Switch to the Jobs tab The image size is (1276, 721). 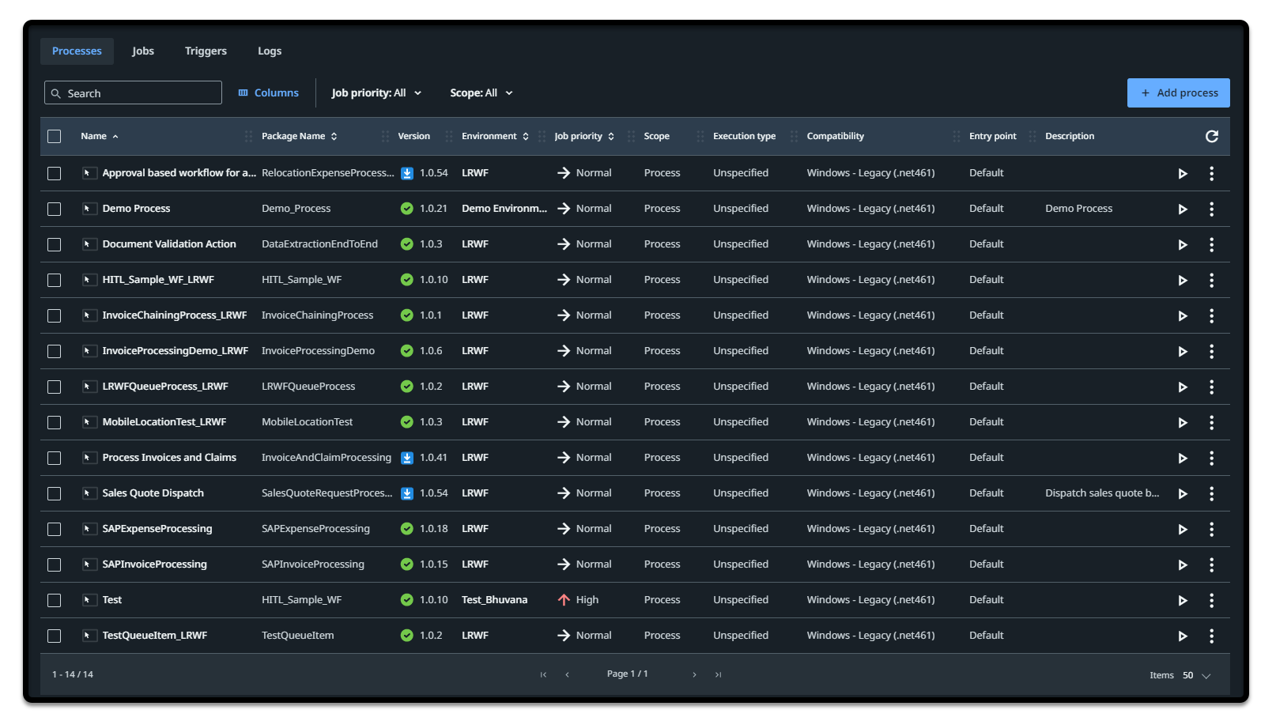coord(143,51)
